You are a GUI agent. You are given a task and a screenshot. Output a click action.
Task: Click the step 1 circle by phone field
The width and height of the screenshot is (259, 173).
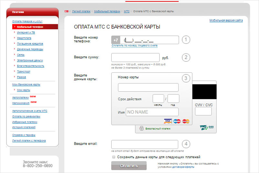186,40
